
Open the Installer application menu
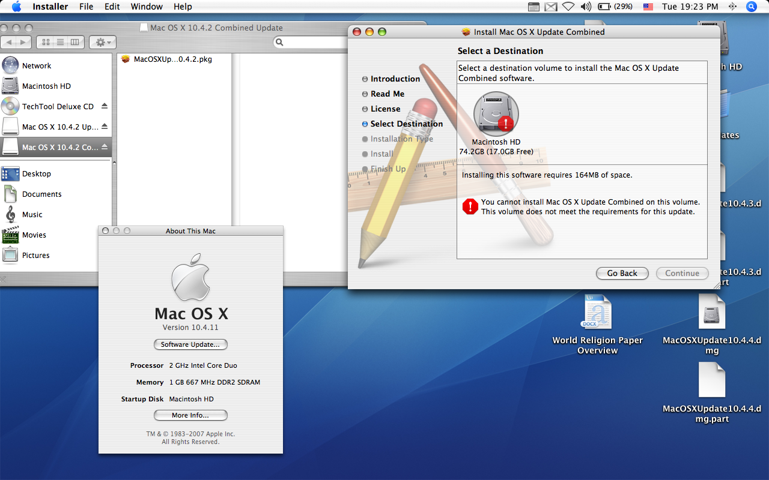coord(50,7)
